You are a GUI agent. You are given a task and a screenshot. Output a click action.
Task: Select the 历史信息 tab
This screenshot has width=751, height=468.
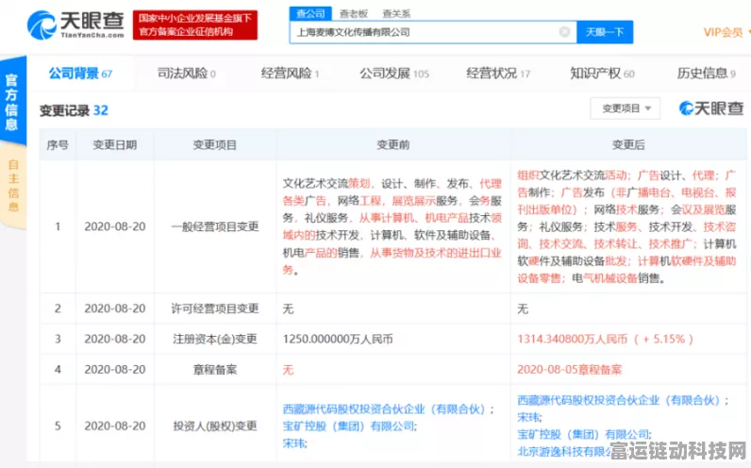tap(707, 74)
